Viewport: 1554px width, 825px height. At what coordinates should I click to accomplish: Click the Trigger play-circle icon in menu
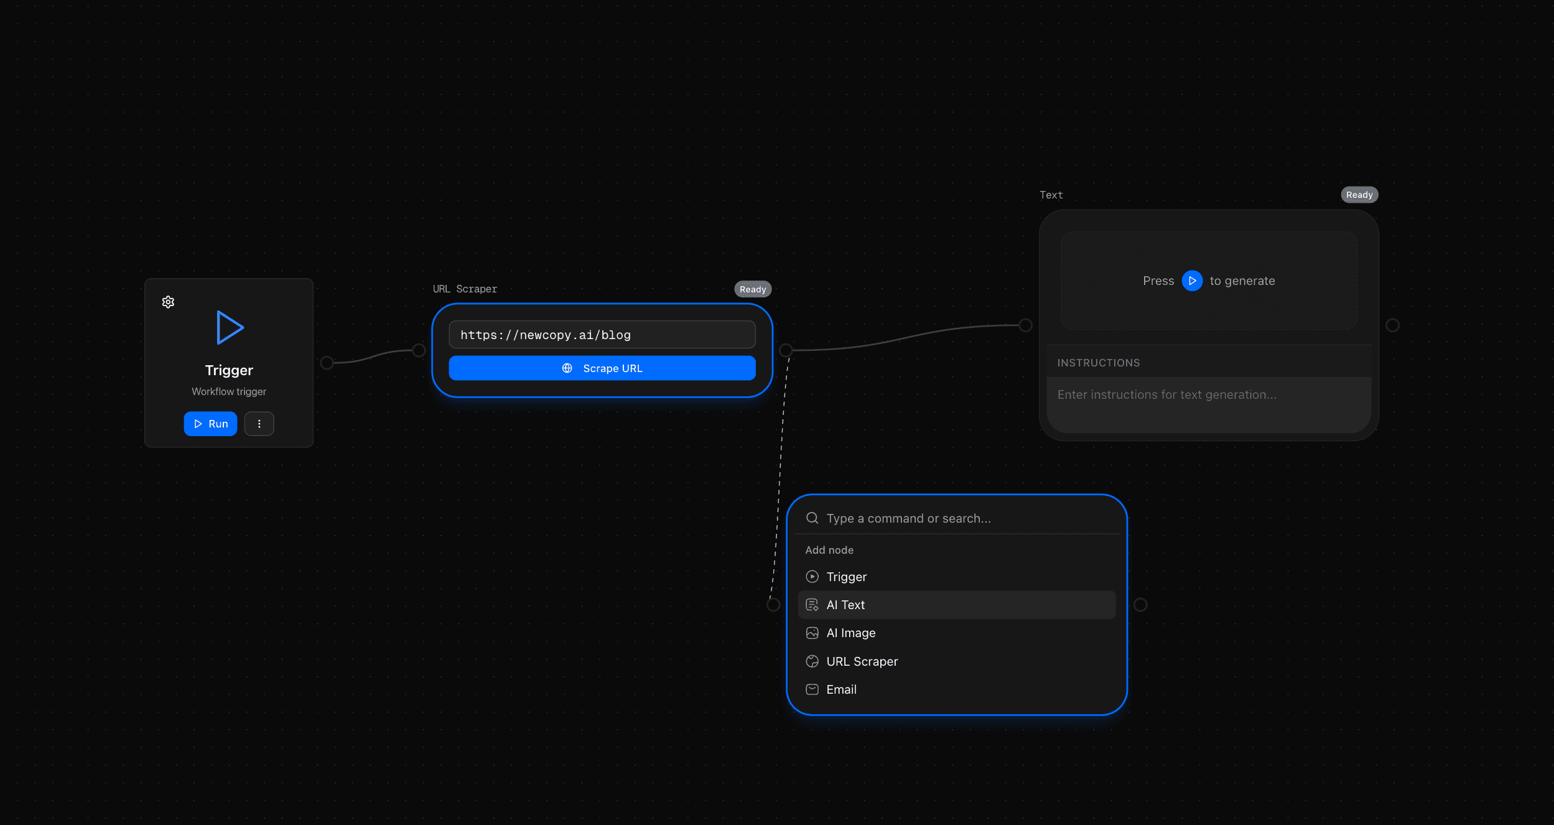(812, 577)
